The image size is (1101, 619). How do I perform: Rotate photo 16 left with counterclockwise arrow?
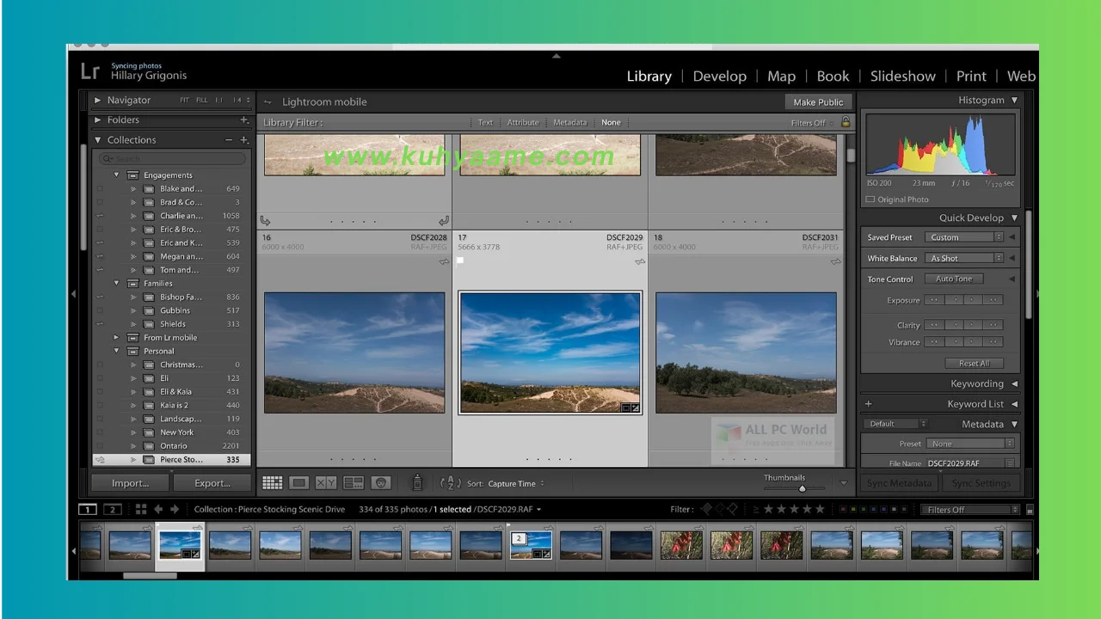coord(265,221)
